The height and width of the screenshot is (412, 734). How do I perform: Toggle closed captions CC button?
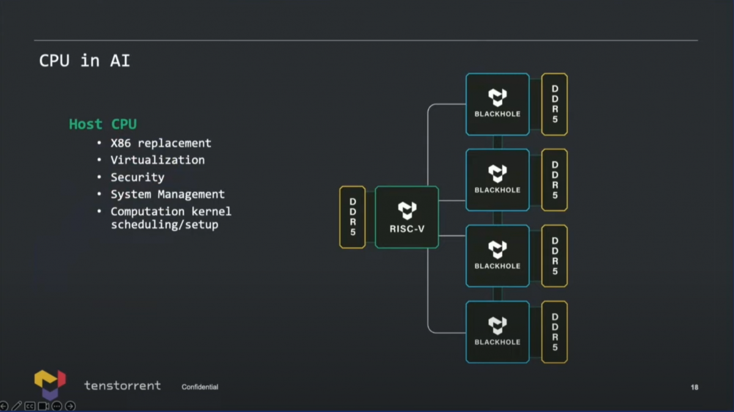(30, 406)
